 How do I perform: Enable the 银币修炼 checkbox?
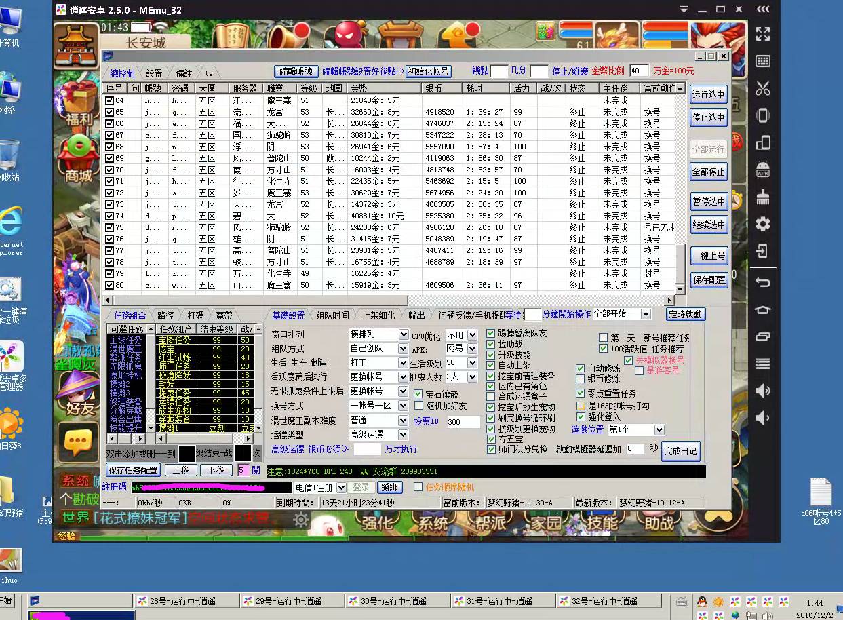click(x=581, y=379)
